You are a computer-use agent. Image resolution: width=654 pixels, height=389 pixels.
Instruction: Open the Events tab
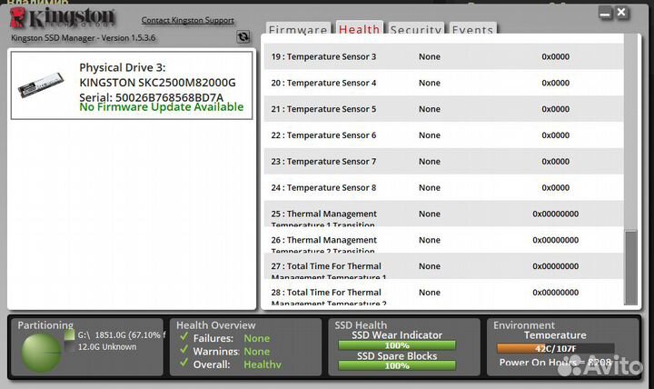tap(472, 30)
